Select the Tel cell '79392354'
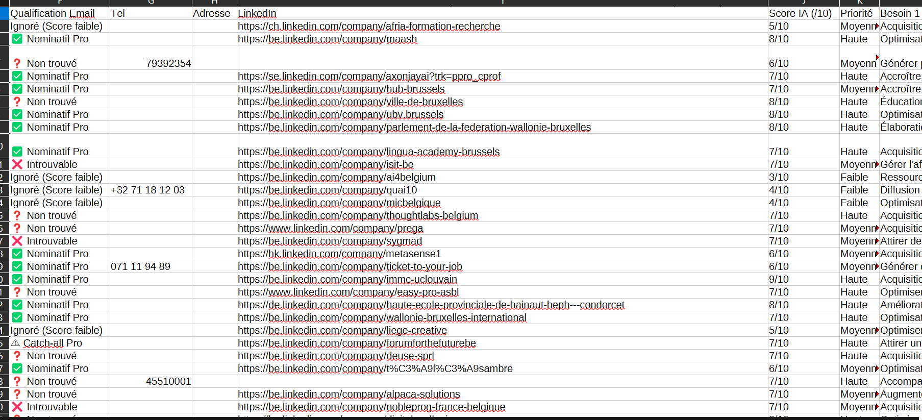The image size is (922, 420). [x=151, y=58]
